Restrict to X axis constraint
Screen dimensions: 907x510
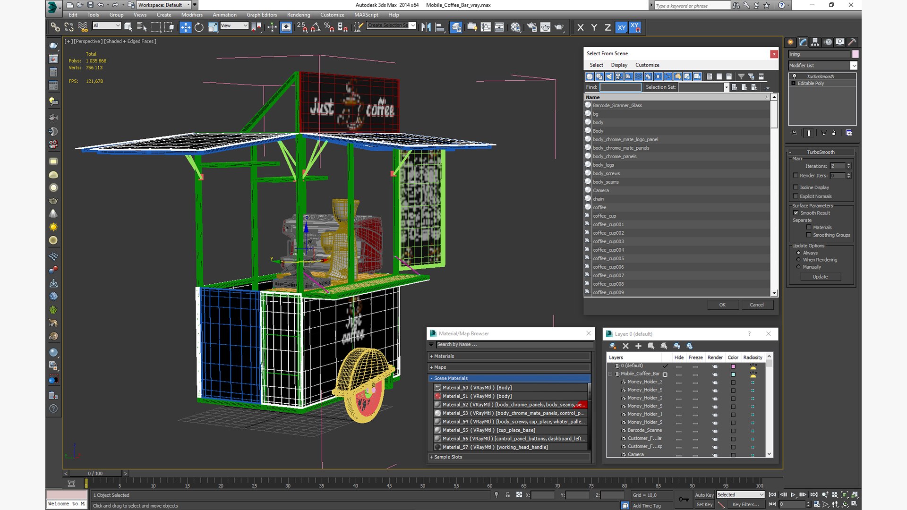click(581, 27)
